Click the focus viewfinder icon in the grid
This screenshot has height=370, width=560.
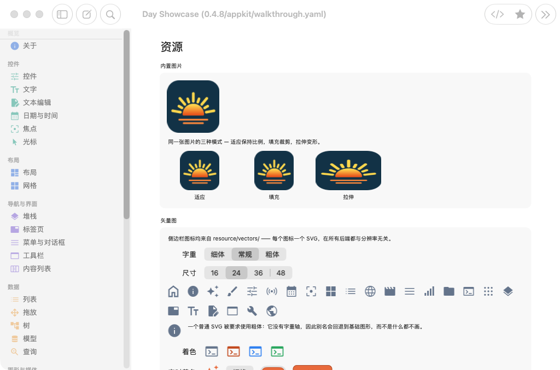point(311,291)
